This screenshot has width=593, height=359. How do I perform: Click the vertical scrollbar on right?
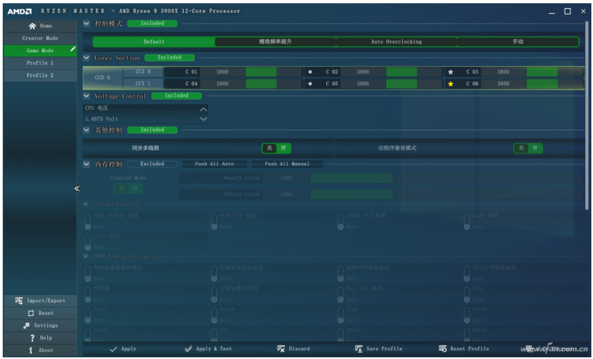[587, 116]
